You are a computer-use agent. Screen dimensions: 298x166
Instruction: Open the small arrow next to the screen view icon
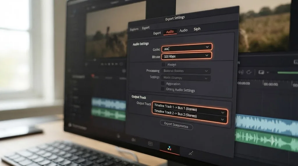click(268, 72)
